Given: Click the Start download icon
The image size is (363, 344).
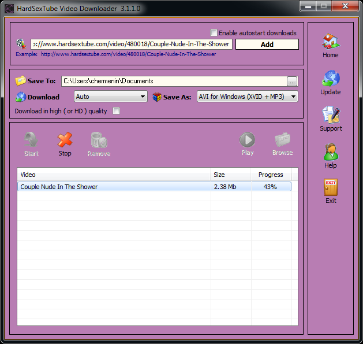Looking at the screenshot, I should pos(31,140).
